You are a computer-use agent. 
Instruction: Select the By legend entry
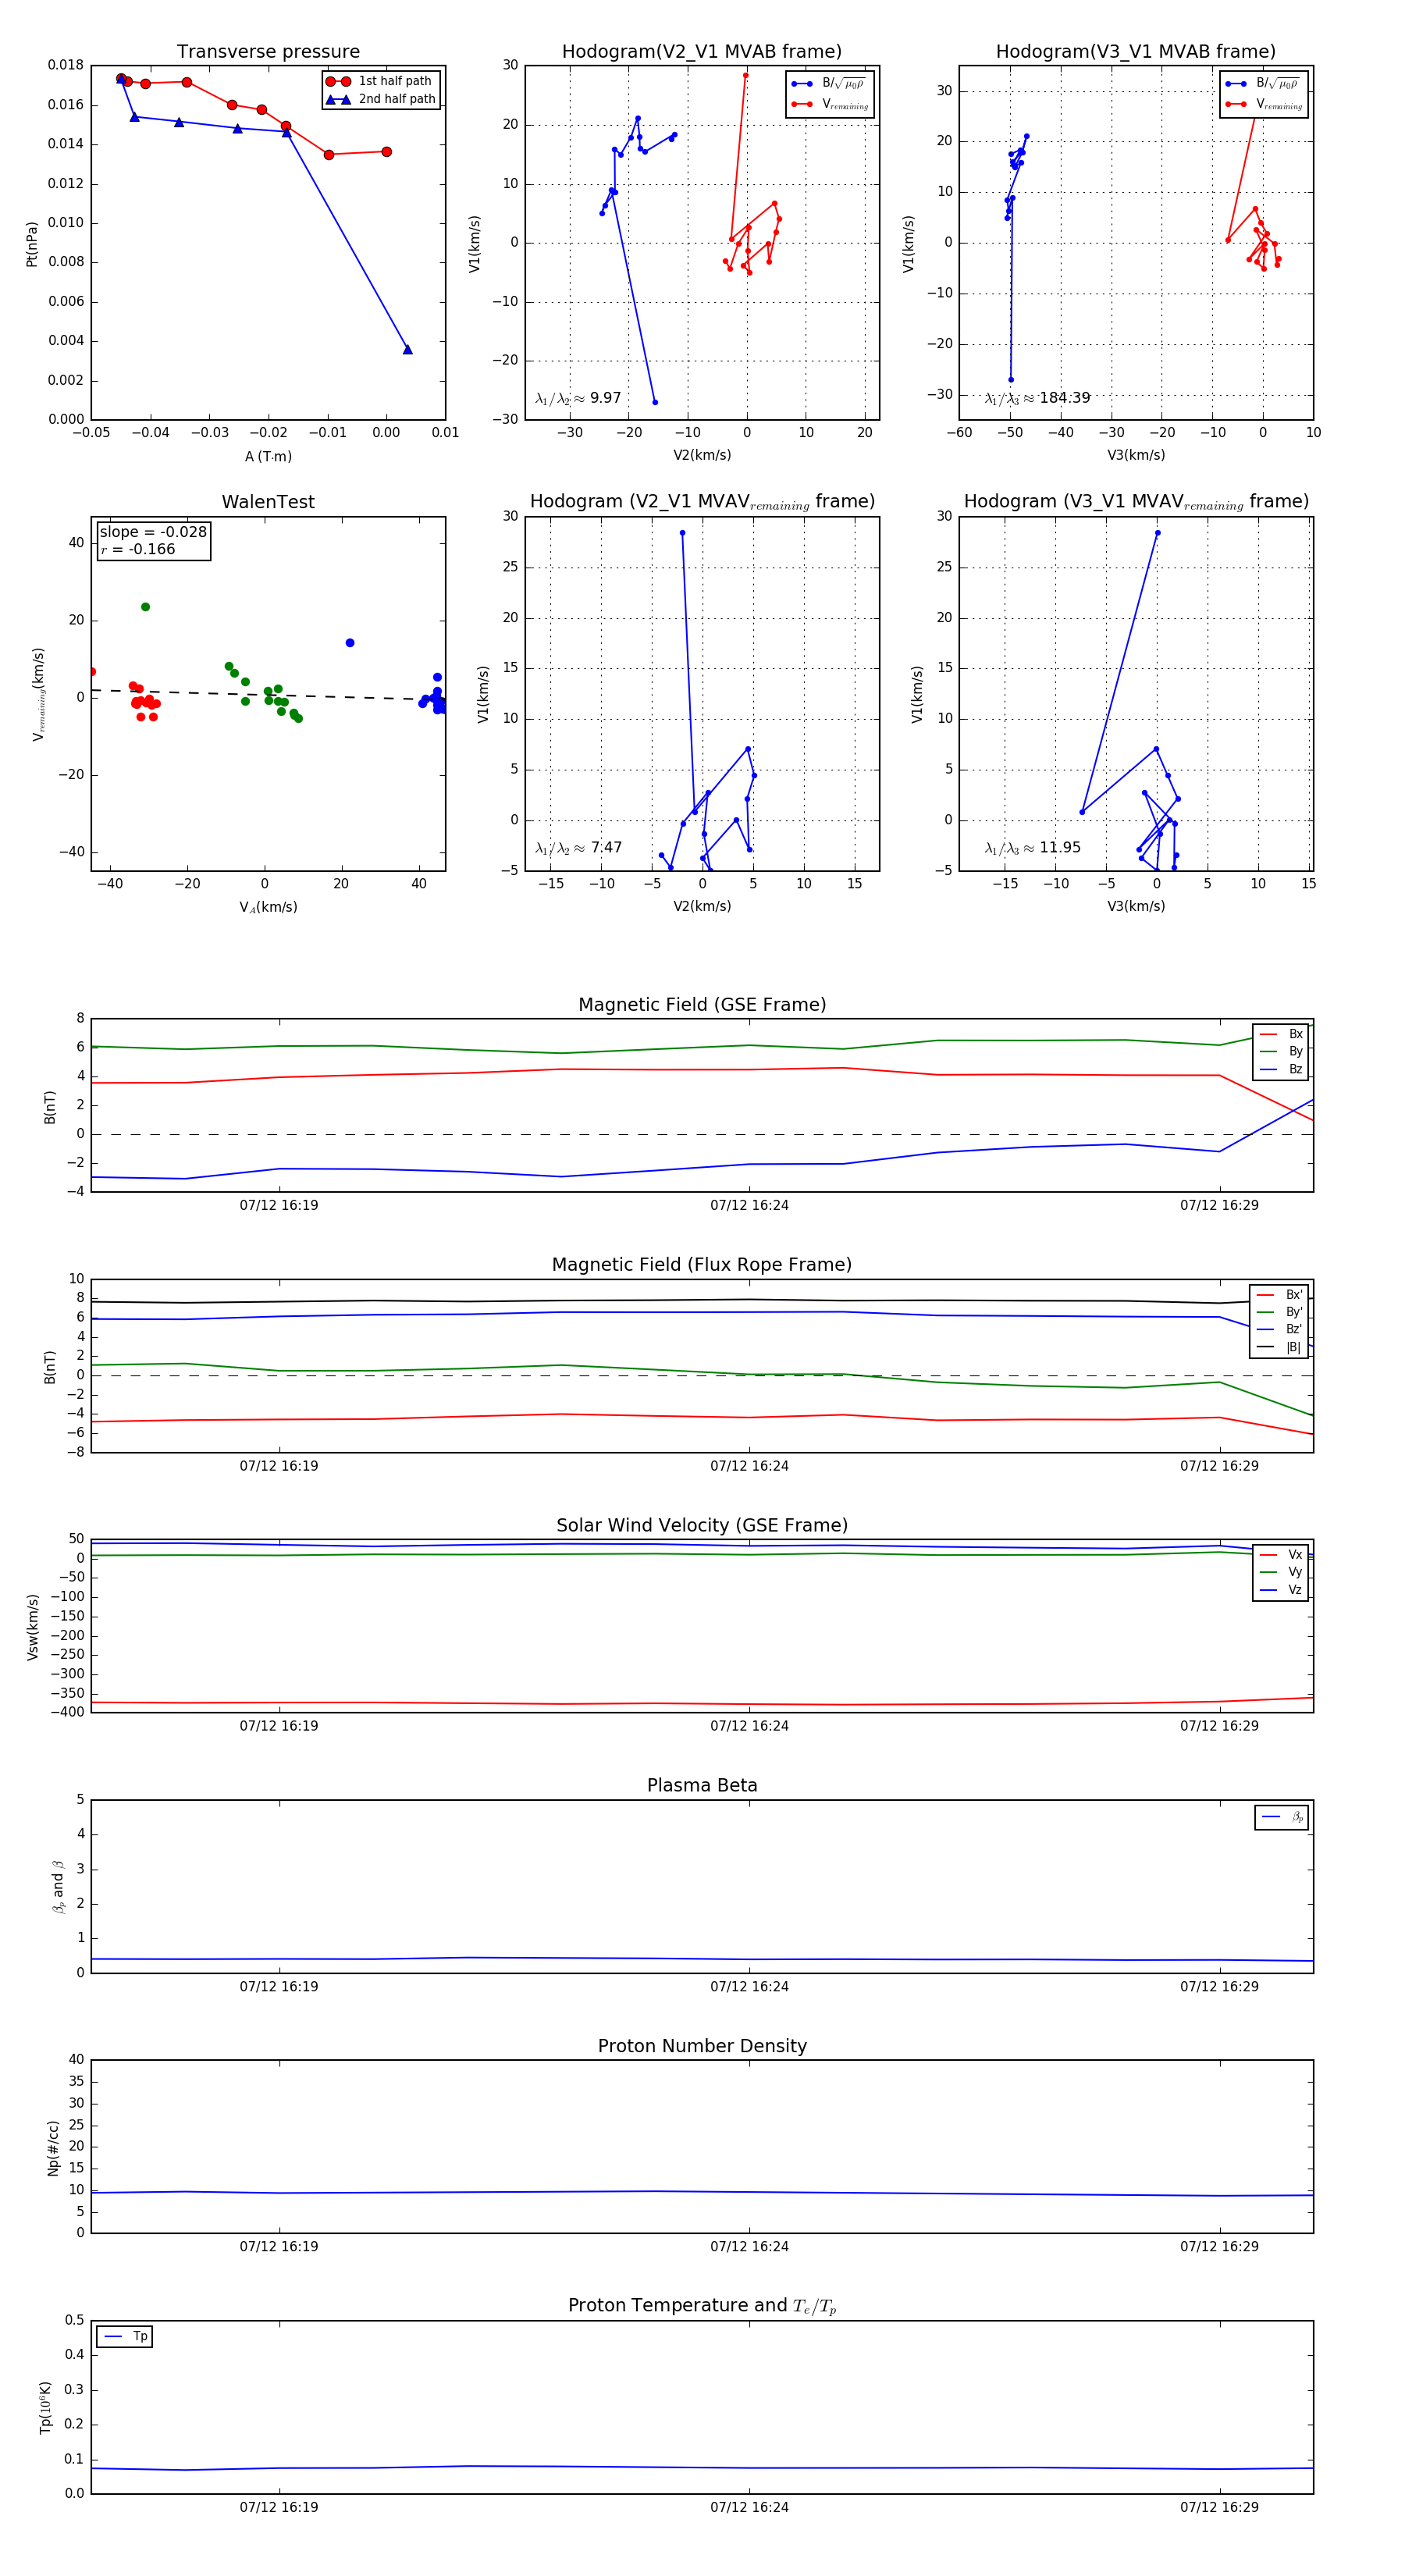click(x=1281, y=1051)
